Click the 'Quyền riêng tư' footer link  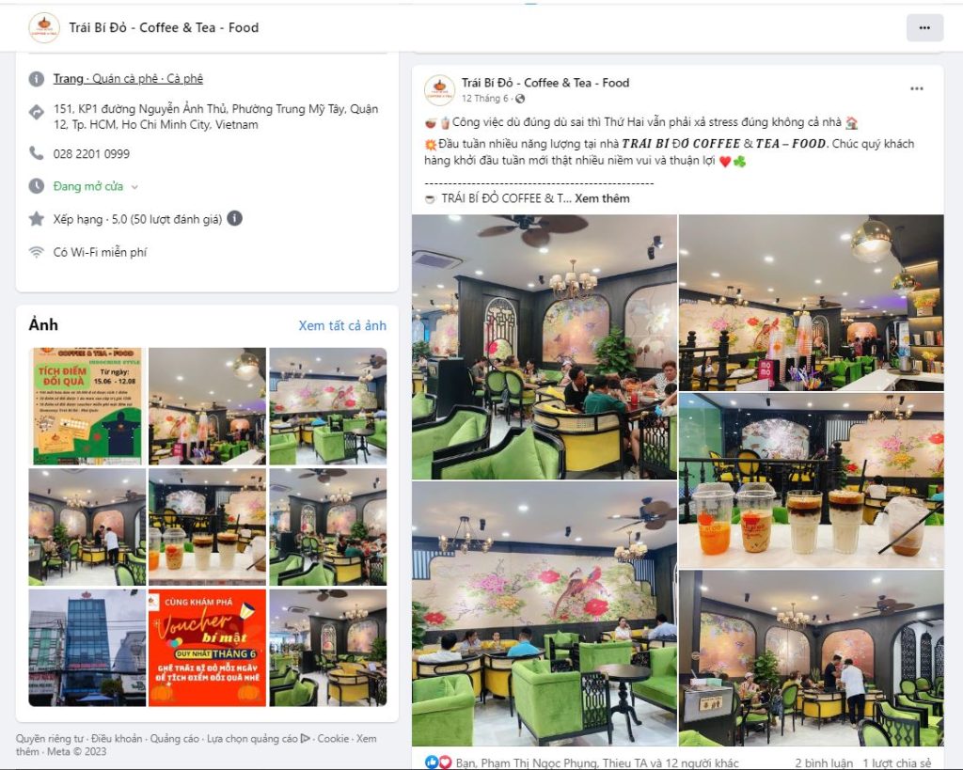[49, 739]
